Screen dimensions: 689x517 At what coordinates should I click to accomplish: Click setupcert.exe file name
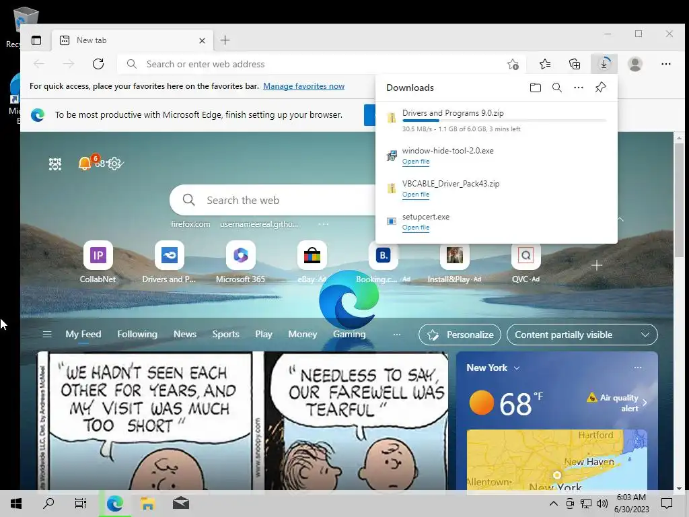426,217
